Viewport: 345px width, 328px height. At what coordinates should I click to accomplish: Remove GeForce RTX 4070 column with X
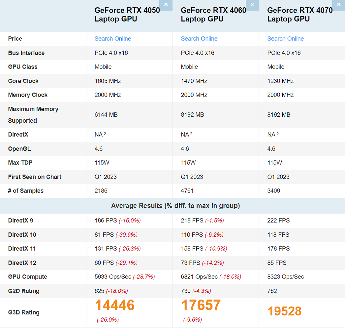point(339,5)
